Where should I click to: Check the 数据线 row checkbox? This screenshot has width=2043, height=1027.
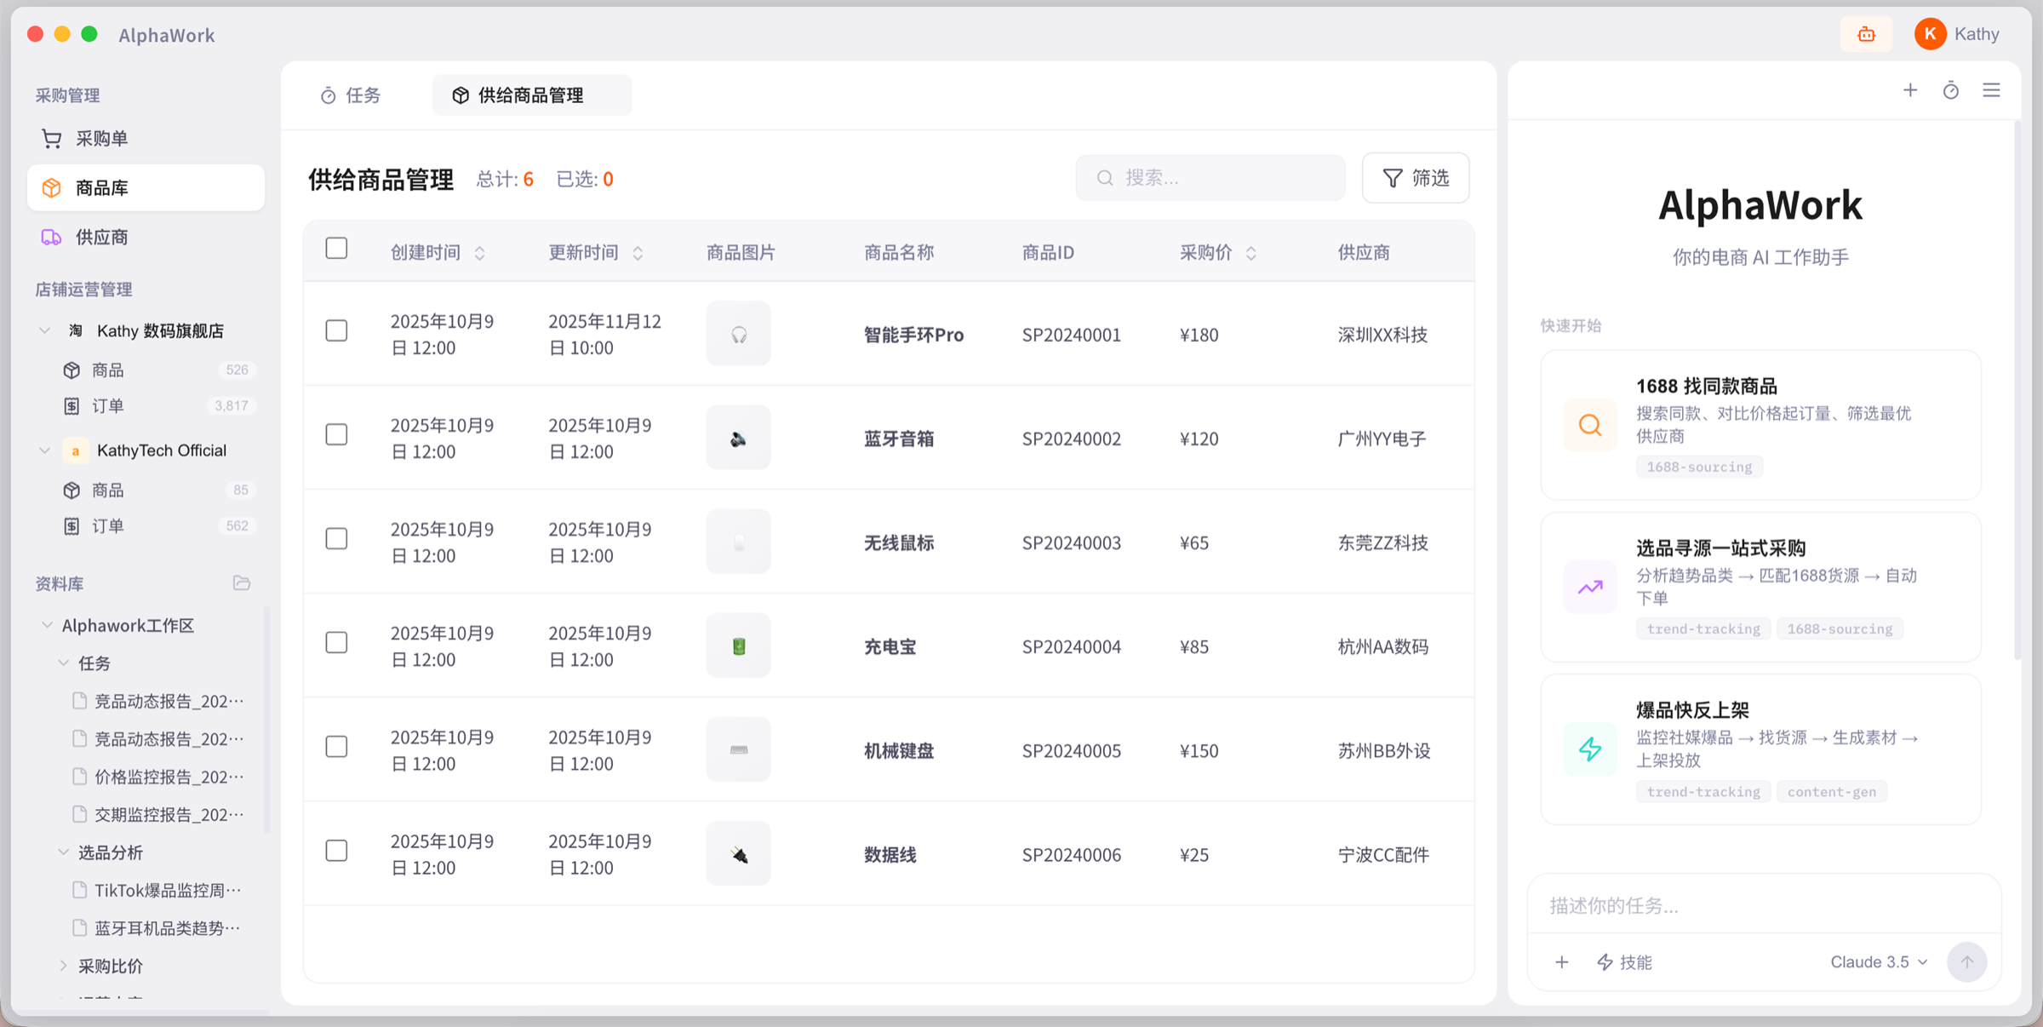coord(336,850)
